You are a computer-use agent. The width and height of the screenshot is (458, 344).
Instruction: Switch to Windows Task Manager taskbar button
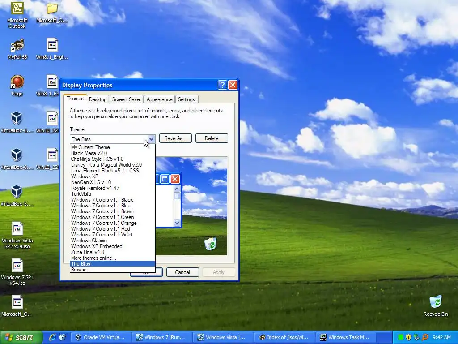pos(345,337)
